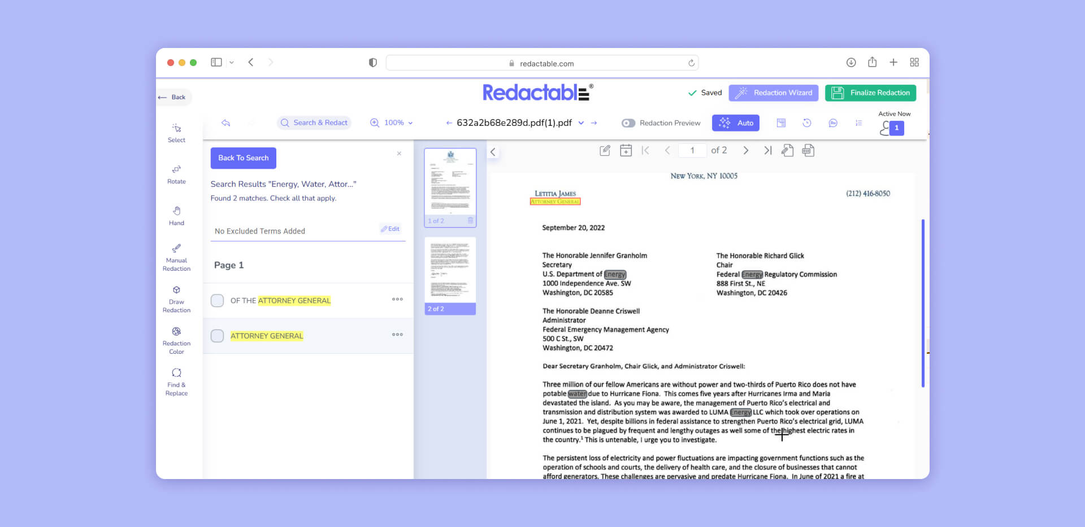Go to previous document arrow
The height and width of the screenshot is (527, 1085).
(449, 123)
